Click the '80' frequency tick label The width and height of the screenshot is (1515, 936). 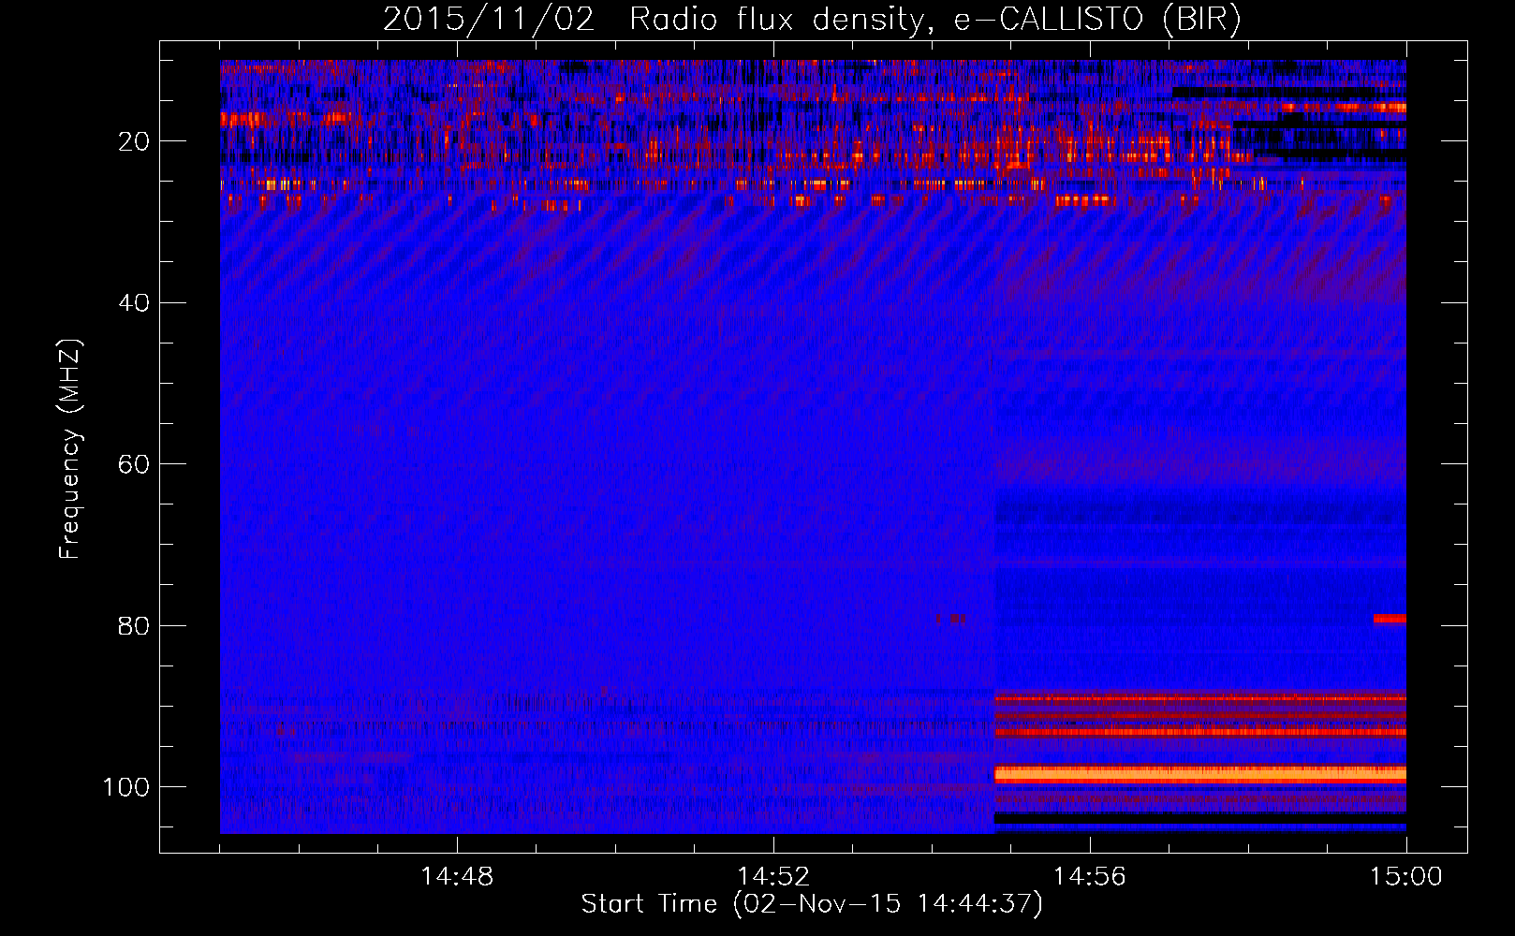click(x=134, y=625)
